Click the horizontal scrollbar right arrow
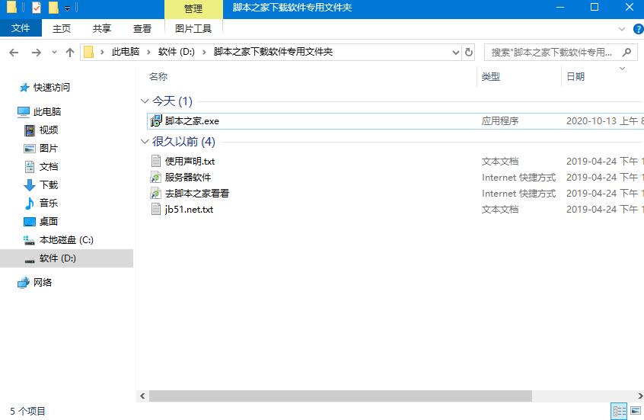The width and height of the screenshot is (644, 420). pos(639,396)
